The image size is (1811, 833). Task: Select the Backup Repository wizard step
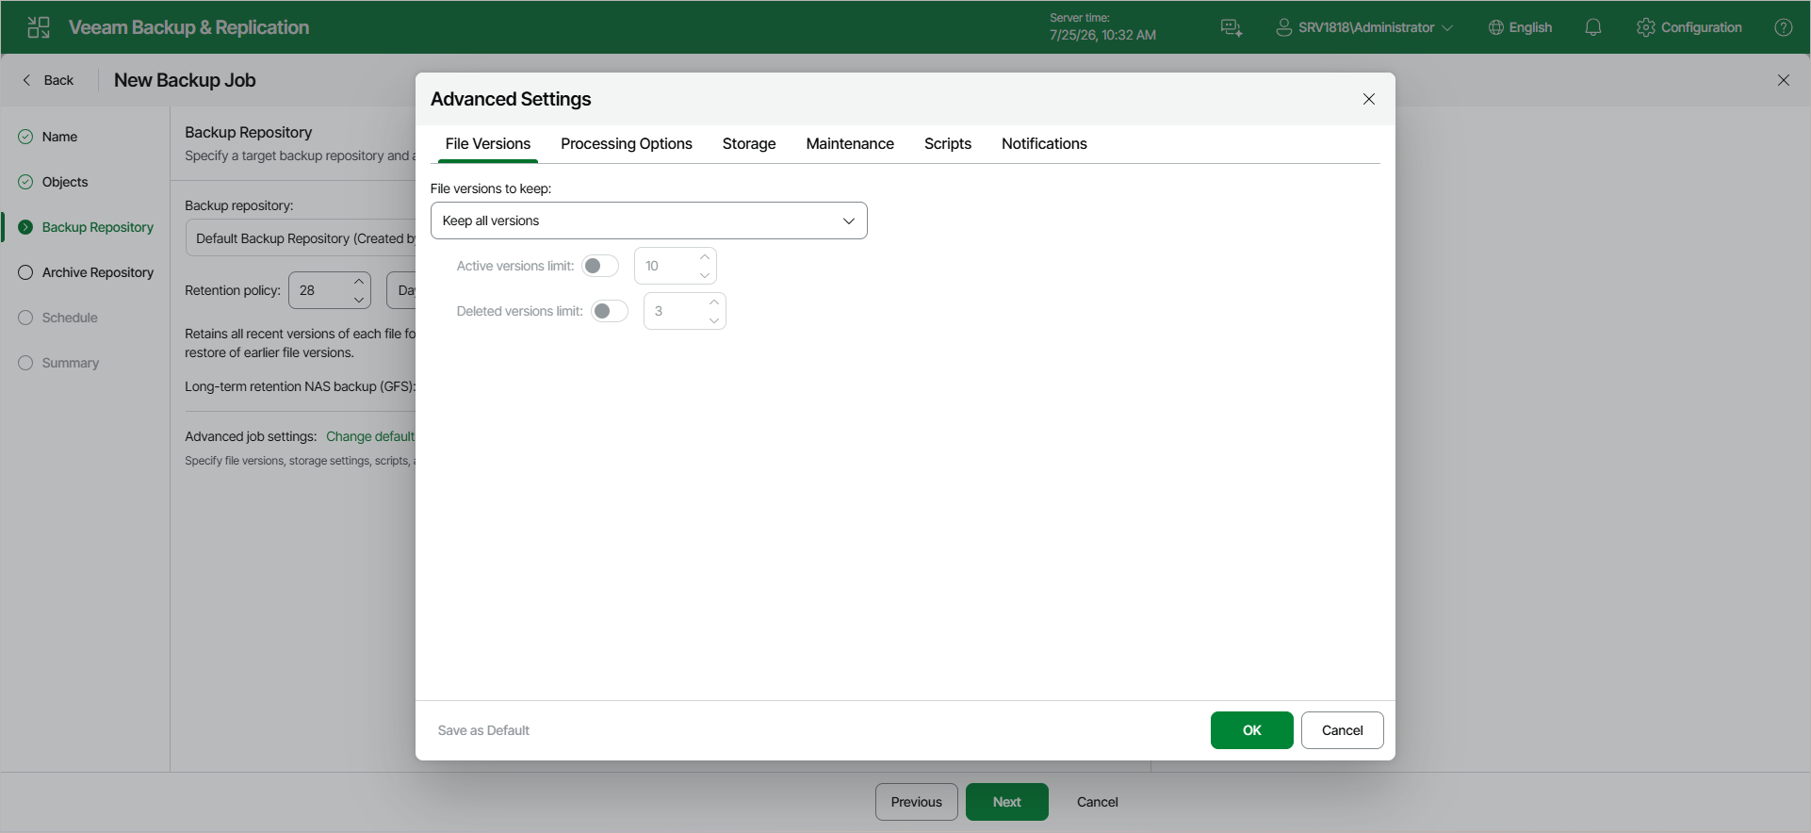98,227
